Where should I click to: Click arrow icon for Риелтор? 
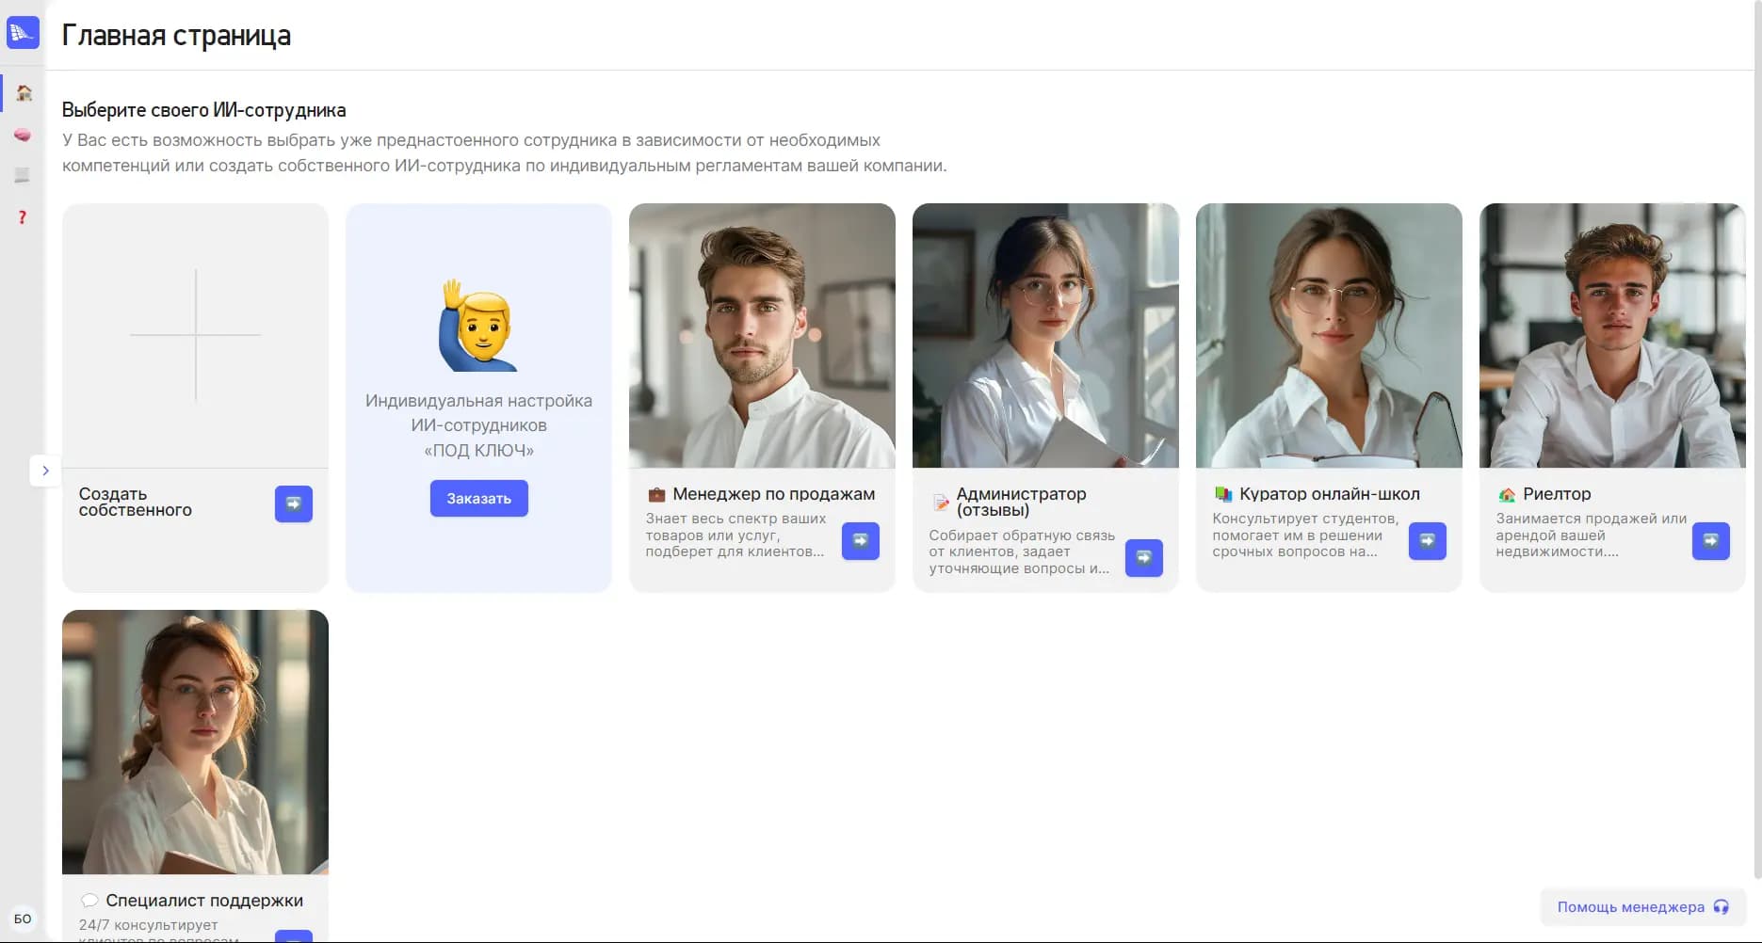coord(1710,541)
